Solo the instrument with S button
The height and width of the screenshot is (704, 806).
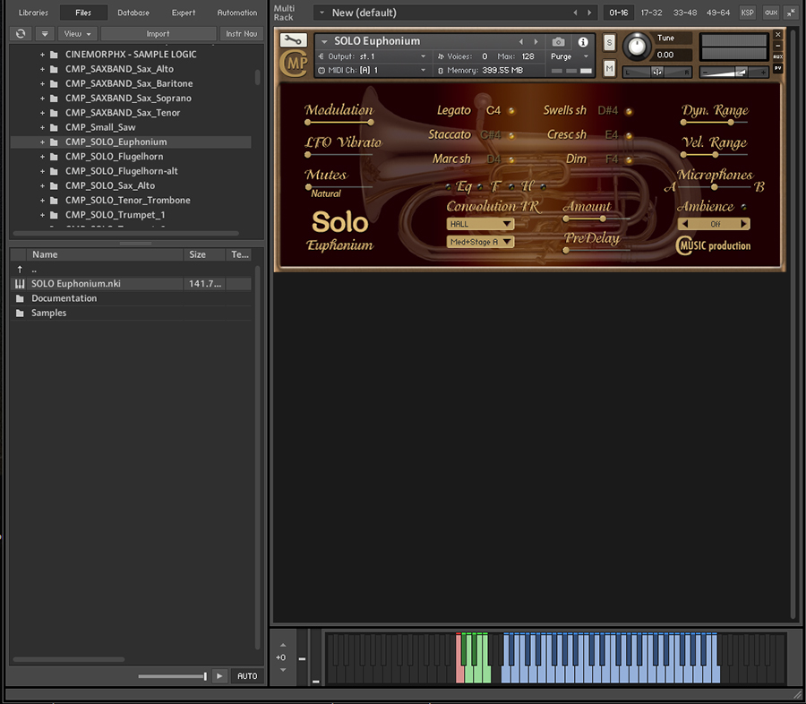(609, 42)
